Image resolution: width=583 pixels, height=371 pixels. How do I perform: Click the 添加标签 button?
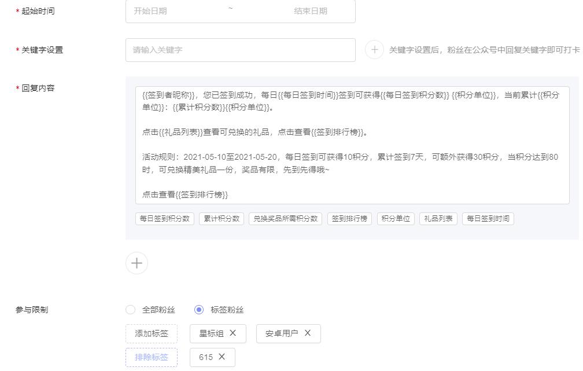[152, 333]
